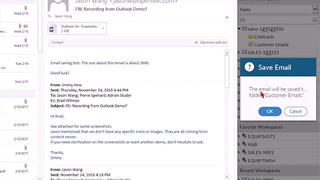The height and width of the screenshot is (180, 320).
Task: Expand the SALES-123213 workspace
Action: (239, 52)
